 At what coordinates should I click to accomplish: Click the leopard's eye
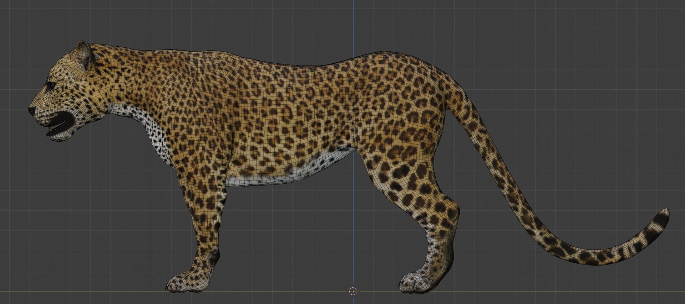(x=51, y=85)
